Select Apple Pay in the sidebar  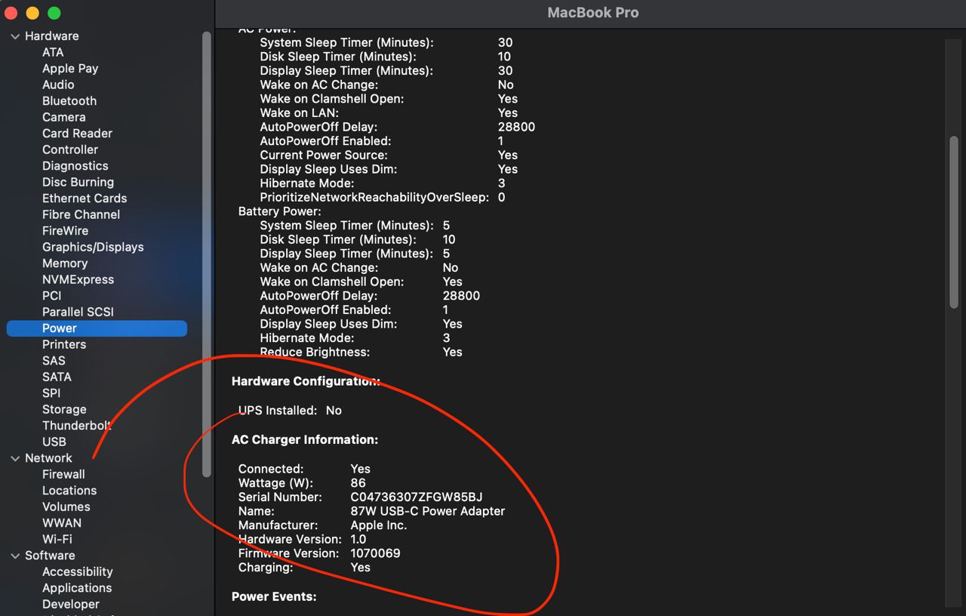point(70,69)
